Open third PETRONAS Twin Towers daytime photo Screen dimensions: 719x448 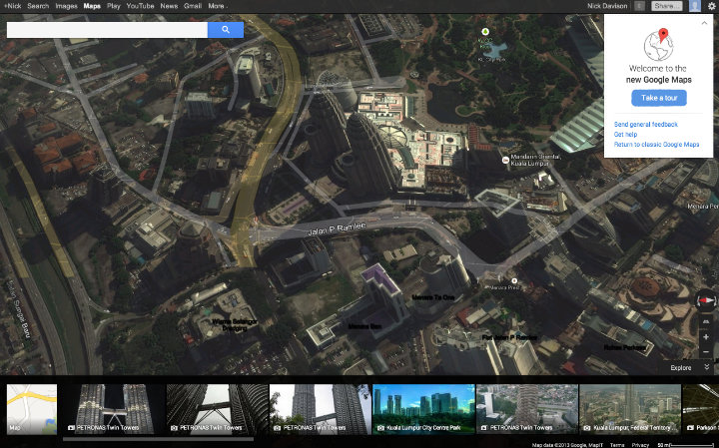tap(321, 409)
